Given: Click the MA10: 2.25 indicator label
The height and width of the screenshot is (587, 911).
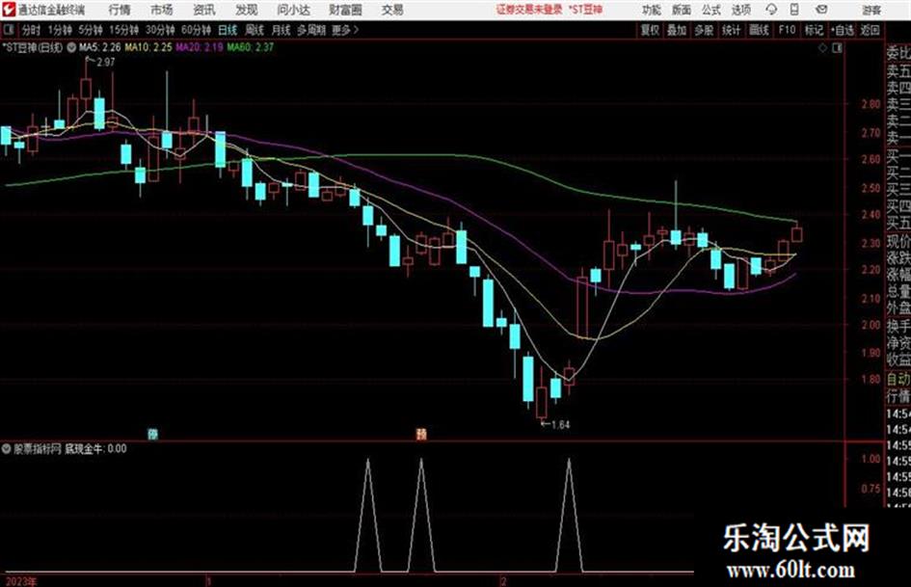Looking at the screenshot, I should click(148, 47).
